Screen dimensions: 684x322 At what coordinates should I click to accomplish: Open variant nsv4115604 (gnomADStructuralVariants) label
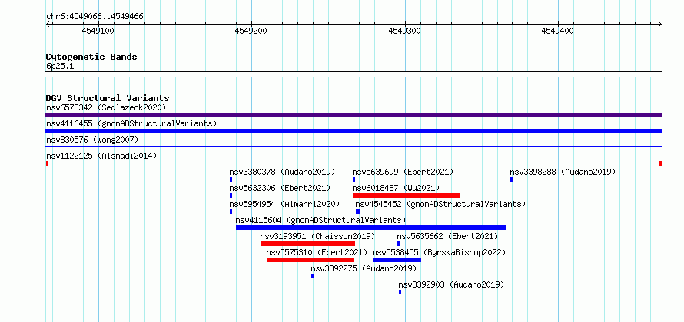click(320, 220)
